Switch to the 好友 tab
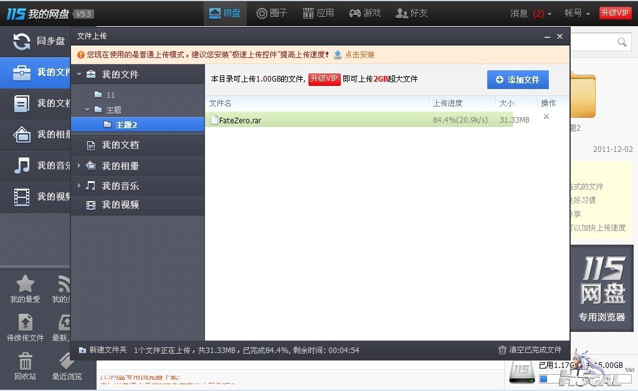Viewport: 638px width, 391px height. tap(411, 14)
